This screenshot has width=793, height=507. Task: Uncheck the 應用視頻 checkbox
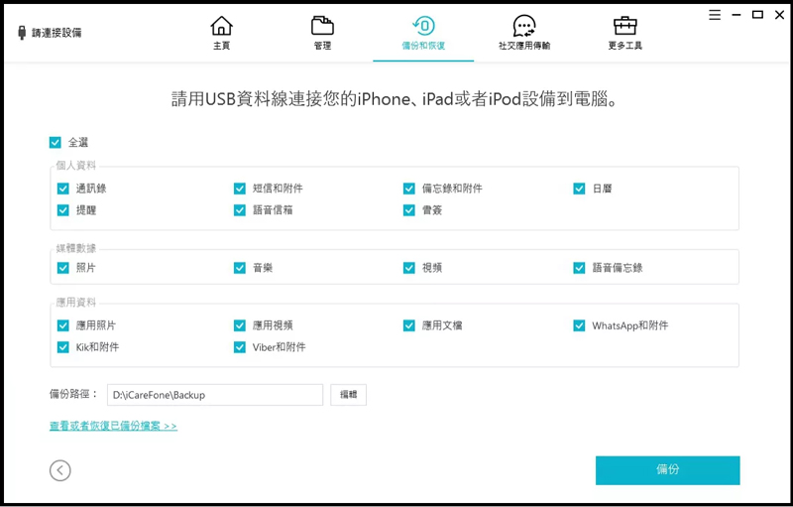[240, 325]
